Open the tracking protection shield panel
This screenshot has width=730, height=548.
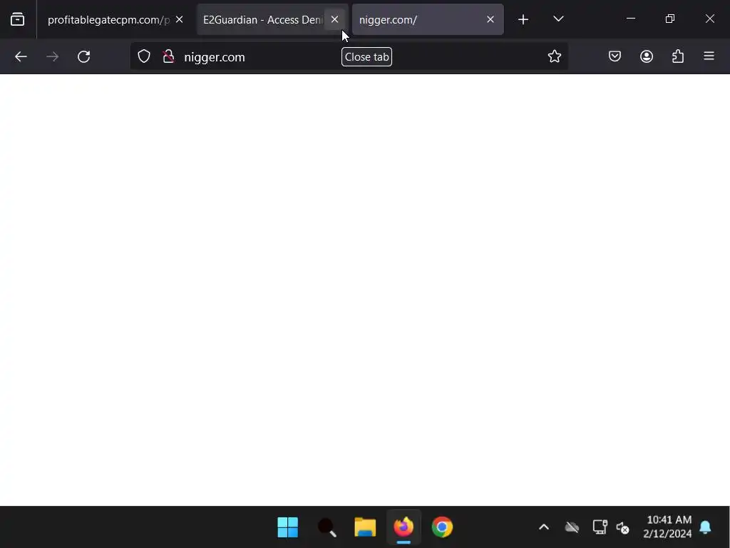tap(144, 56)
